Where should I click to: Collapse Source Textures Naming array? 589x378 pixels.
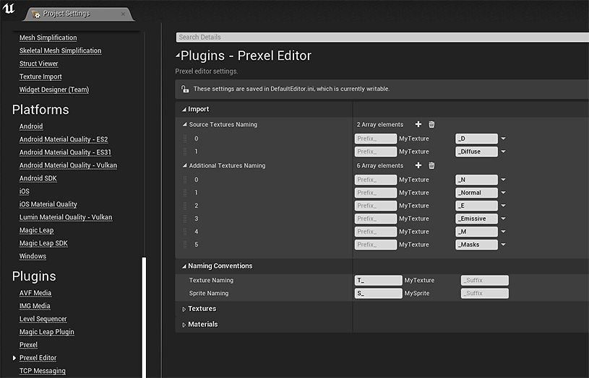(x=184, y=124)
